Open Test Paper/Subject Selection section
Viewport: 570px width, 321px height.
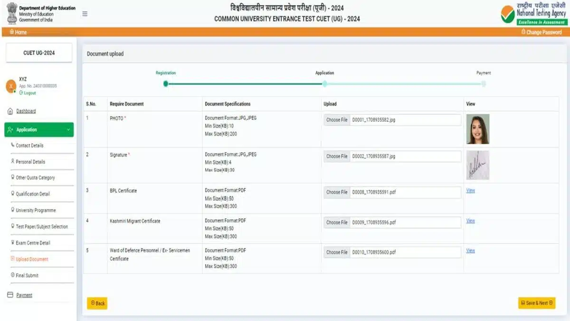click(x=42, y=227)
